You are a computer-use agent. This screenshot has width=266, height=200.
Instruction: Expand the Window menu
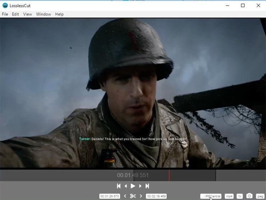pyautogui.click(x=43, y=14)
